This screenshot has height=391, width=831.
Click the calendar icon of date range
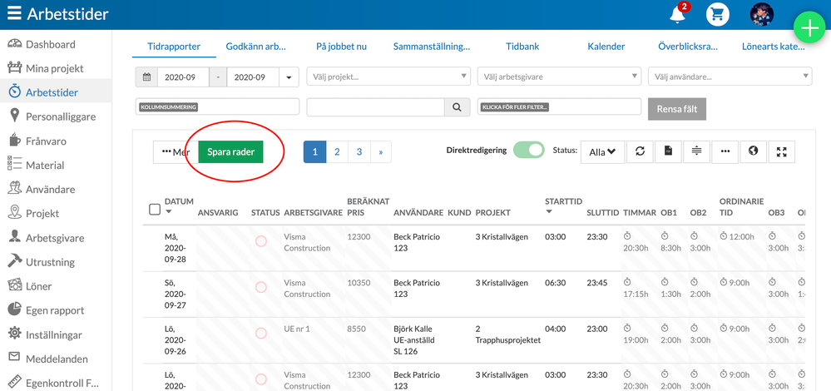146,77
